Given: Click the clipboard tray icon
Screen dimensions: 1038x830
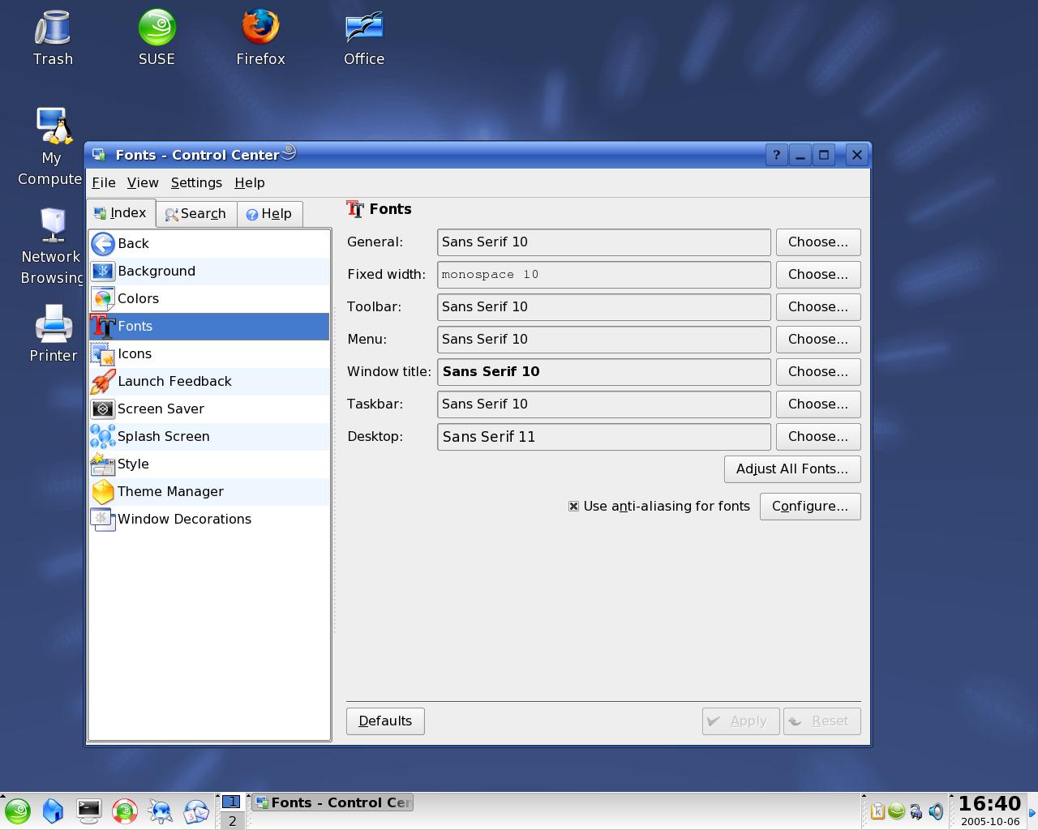Looking at the screenshot, I should coord(877,811).
